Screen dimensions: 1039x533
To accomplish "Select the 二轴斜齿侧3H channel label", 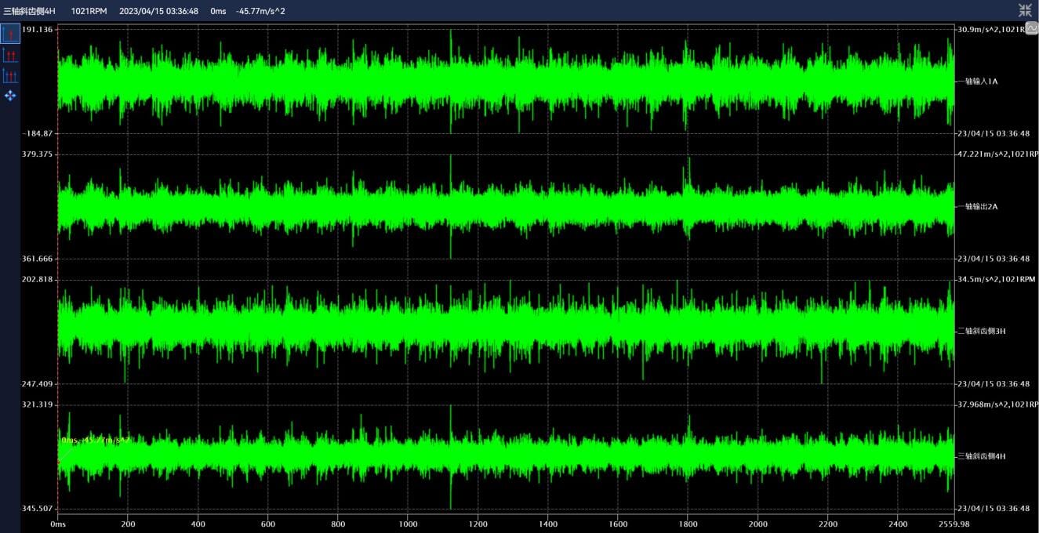I will 981,332.
